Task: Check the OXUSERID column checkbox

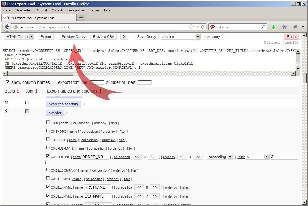Action: tap(48, 139)
